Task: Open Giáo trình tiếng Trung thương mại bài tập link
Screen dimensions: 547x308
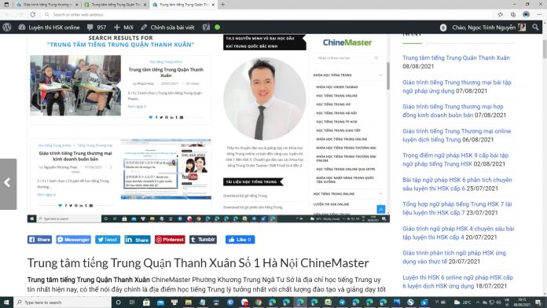Action: [457, 86]
